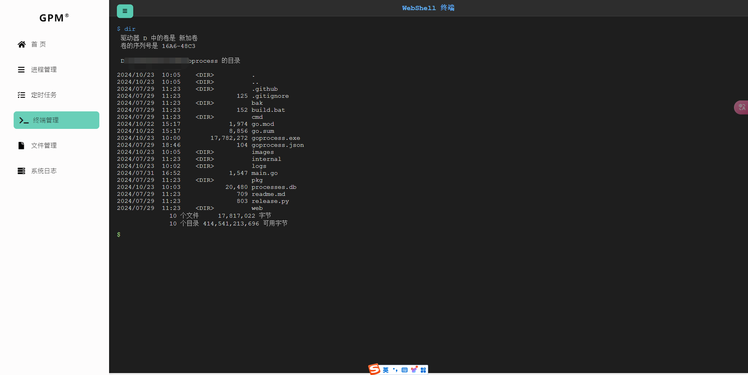This screenshot has width=748, height=375.
Task: Click the serial number '16A6-48C3' text
Action: (178, 46)
